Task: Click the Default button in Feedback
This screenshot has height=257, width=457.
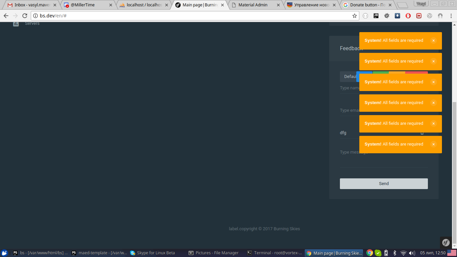Action: (x=348, y=77)
